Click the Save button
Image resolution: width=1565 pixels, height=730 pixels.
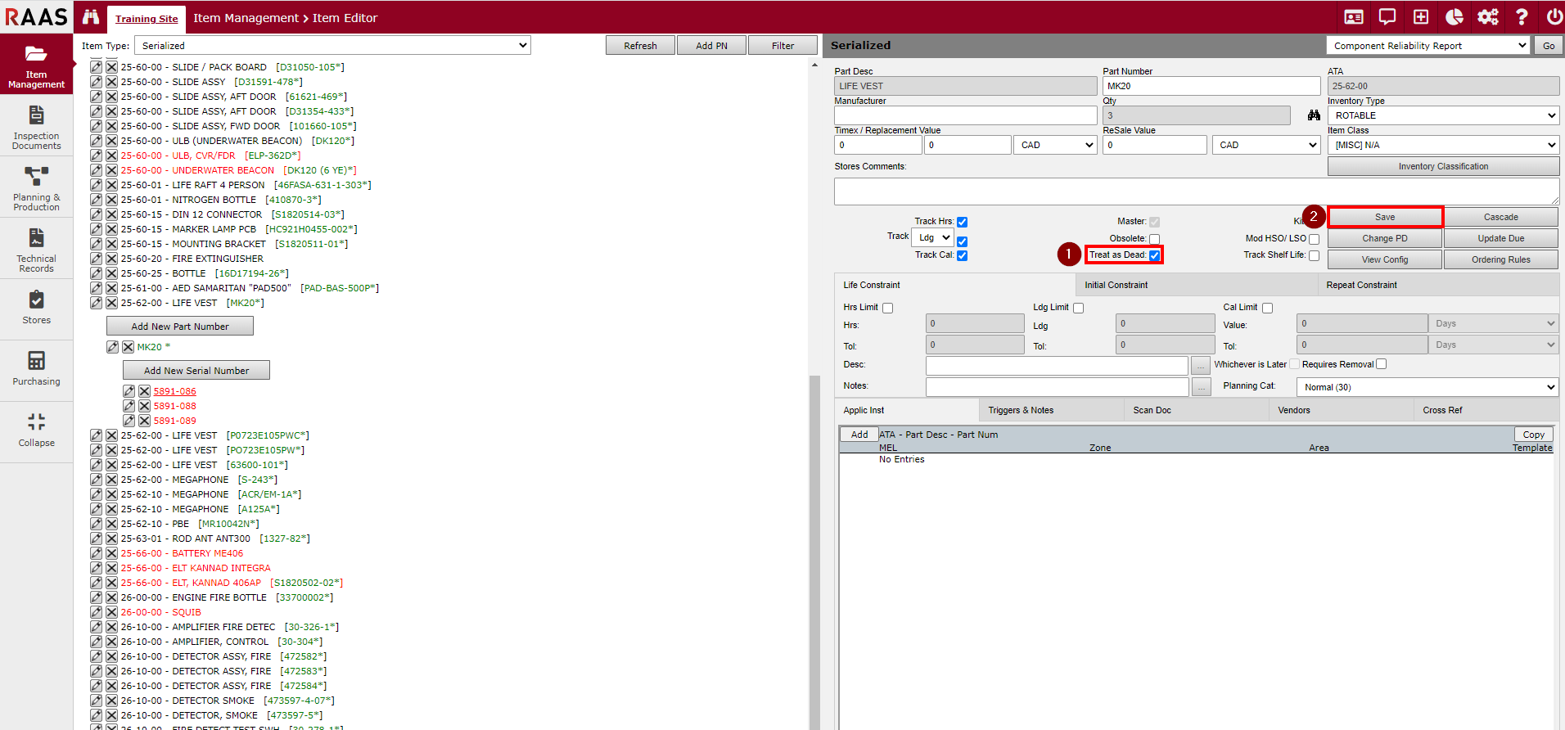(1385, 217)
